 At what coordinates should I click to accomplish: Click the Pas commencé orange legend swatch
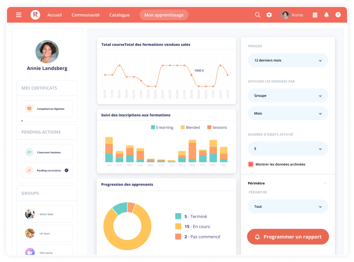(x=178, y=237)
